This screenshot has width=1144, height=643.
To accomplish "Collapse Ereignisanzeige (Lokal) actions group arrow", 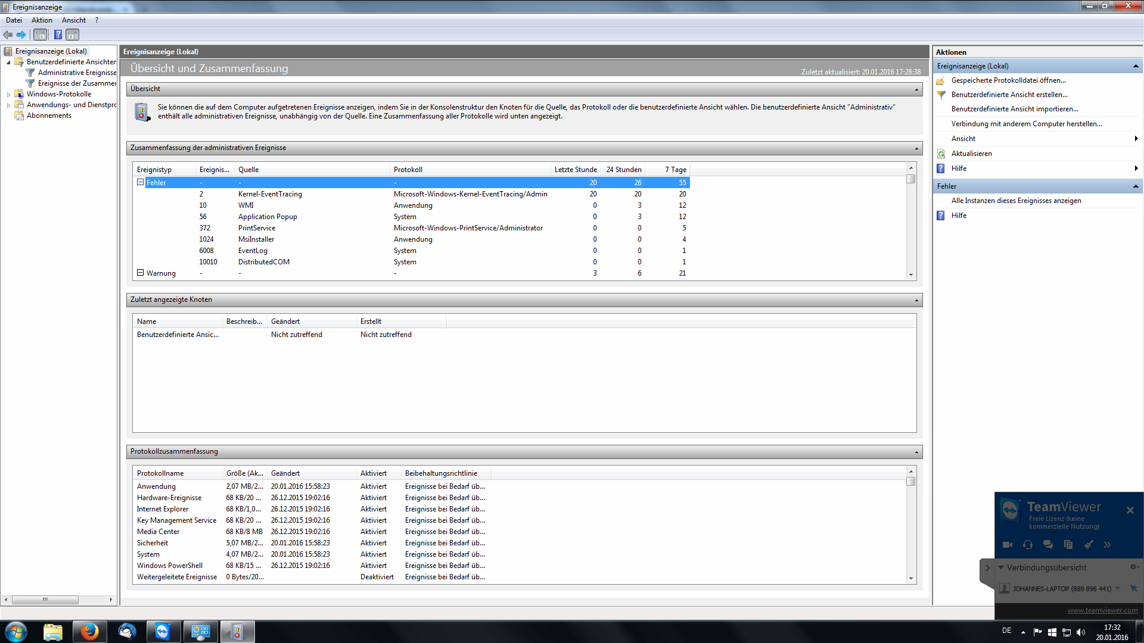I will point(1136,66).
